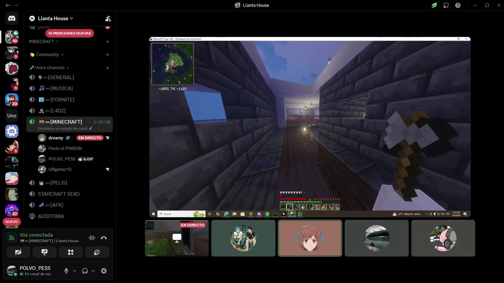Open voice connection details signal icon
Screen dimensions: 504x283
pyautogui.click(x=12, y=237)
